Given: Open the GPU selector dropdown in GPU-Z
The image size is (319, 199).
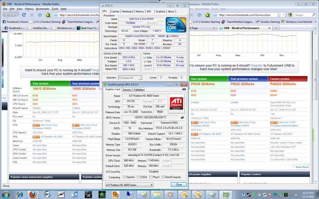Looking at the screenshot, I should click(129, 185).
